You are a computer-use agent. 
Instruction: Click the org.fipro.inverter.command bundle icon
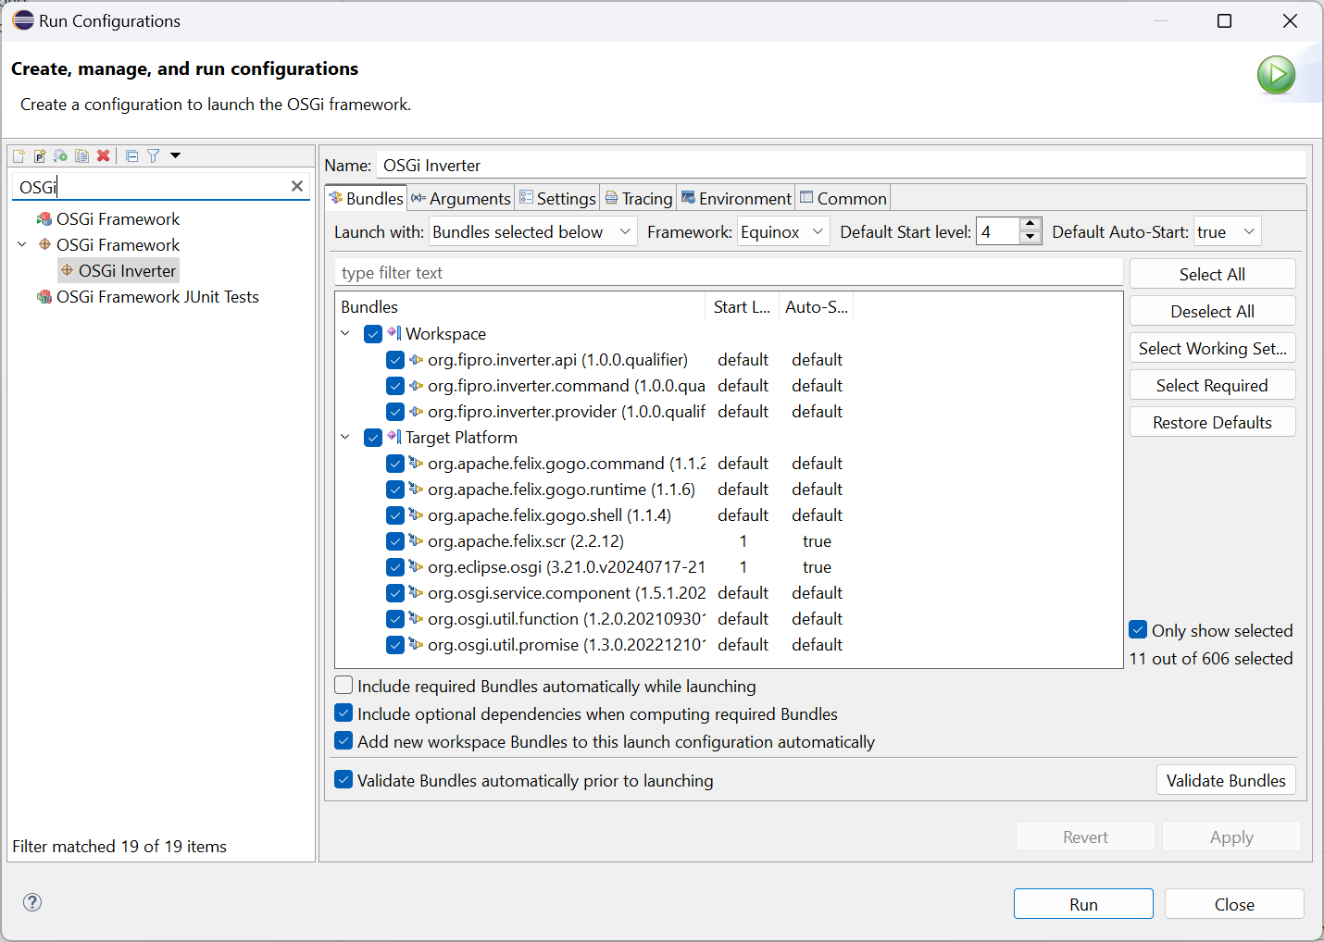tap(416, 385)
